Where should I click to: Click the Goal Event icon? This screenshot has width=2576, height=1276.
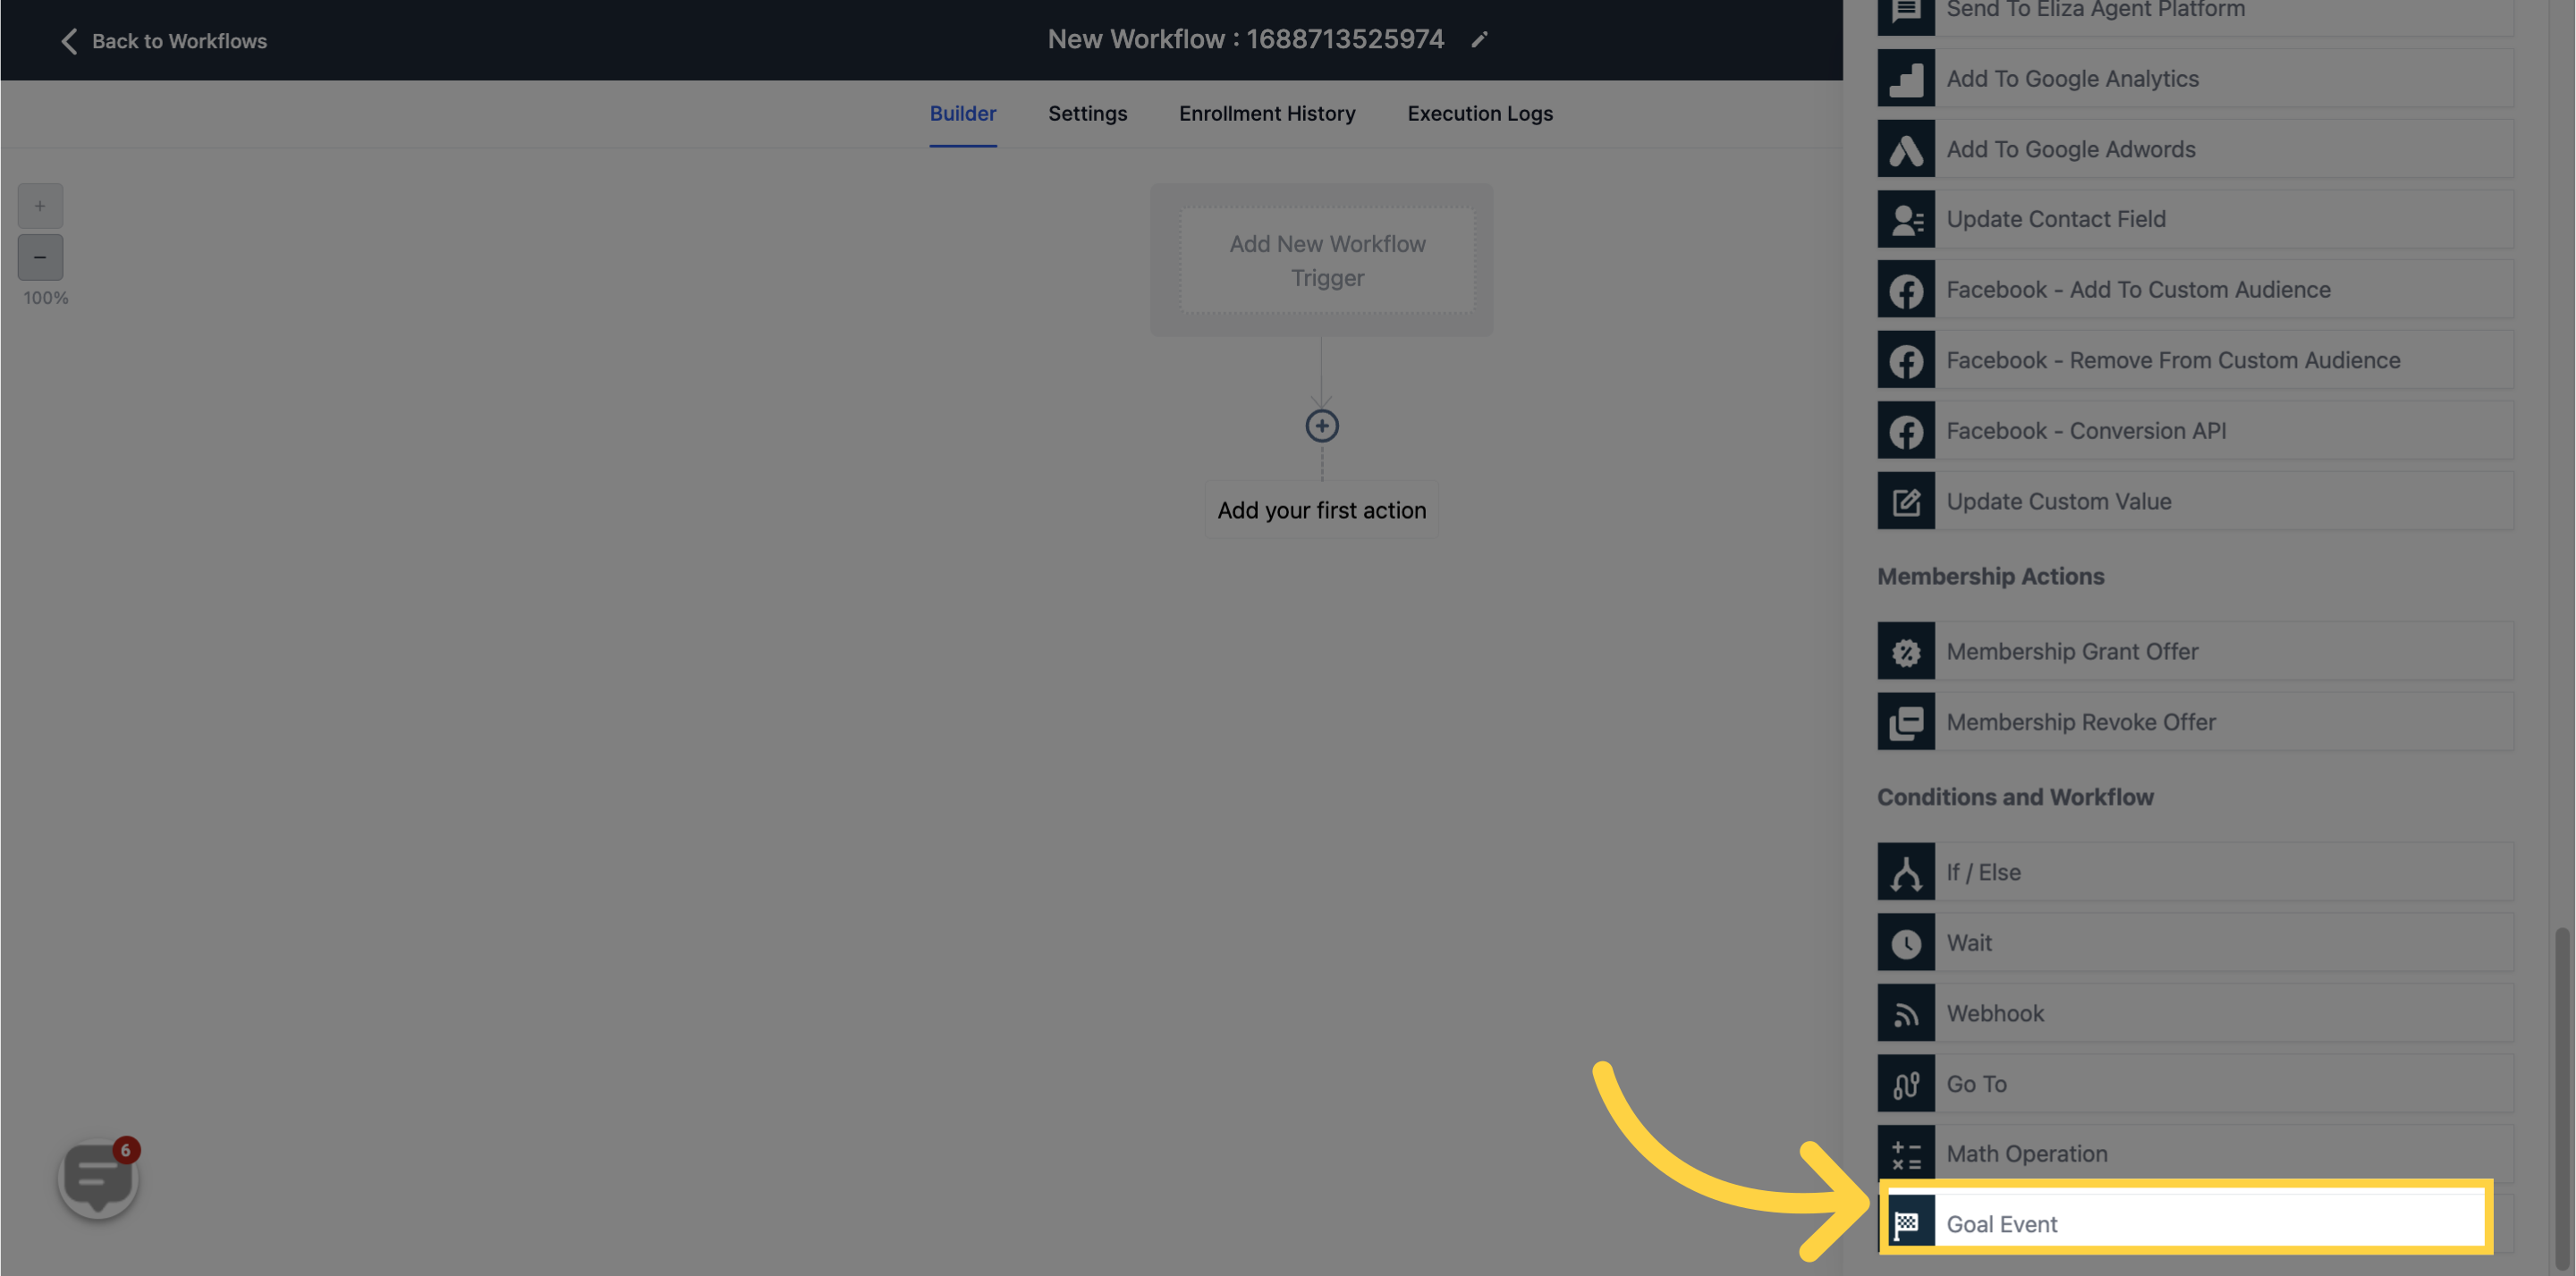pos(1906,1223)
